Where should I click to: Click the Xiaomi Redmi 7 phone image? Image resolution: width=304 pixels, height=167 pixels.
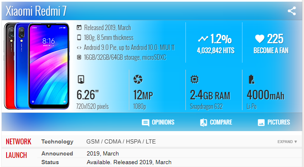(37, 66)
